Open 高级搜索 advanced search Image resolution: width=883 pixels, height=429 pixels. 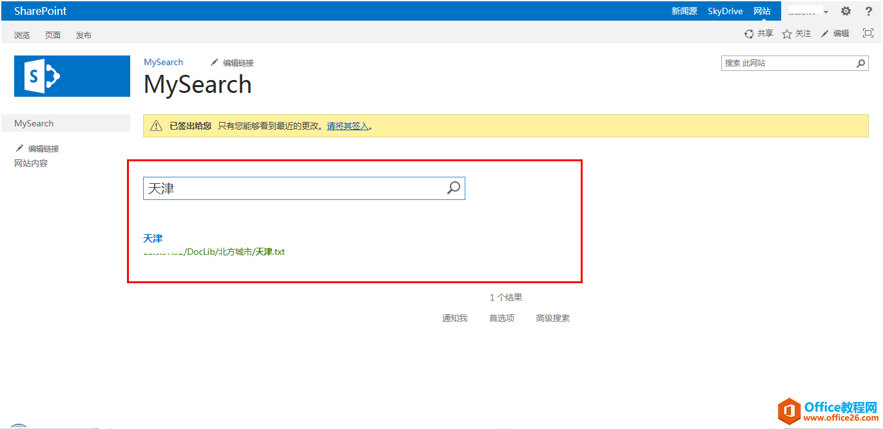click(552, 317)
